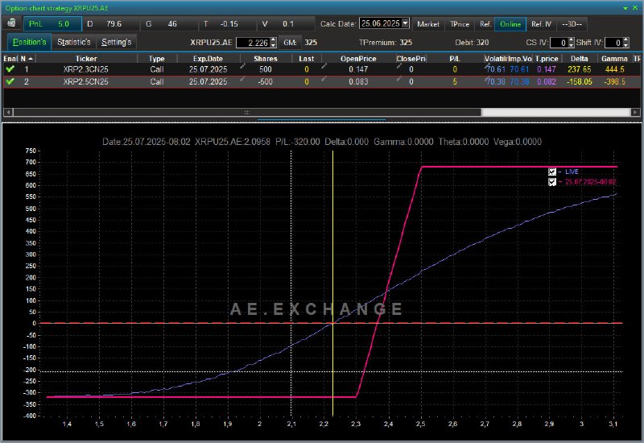This screenshot has width=644, height=443.
Task: Increase CS IV value with up stepper
Action: click(x=571, y=39)
